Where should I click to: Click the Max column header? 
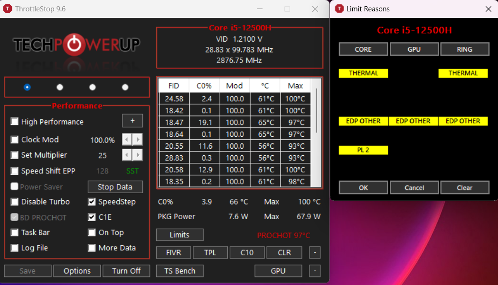coord(295,86)
